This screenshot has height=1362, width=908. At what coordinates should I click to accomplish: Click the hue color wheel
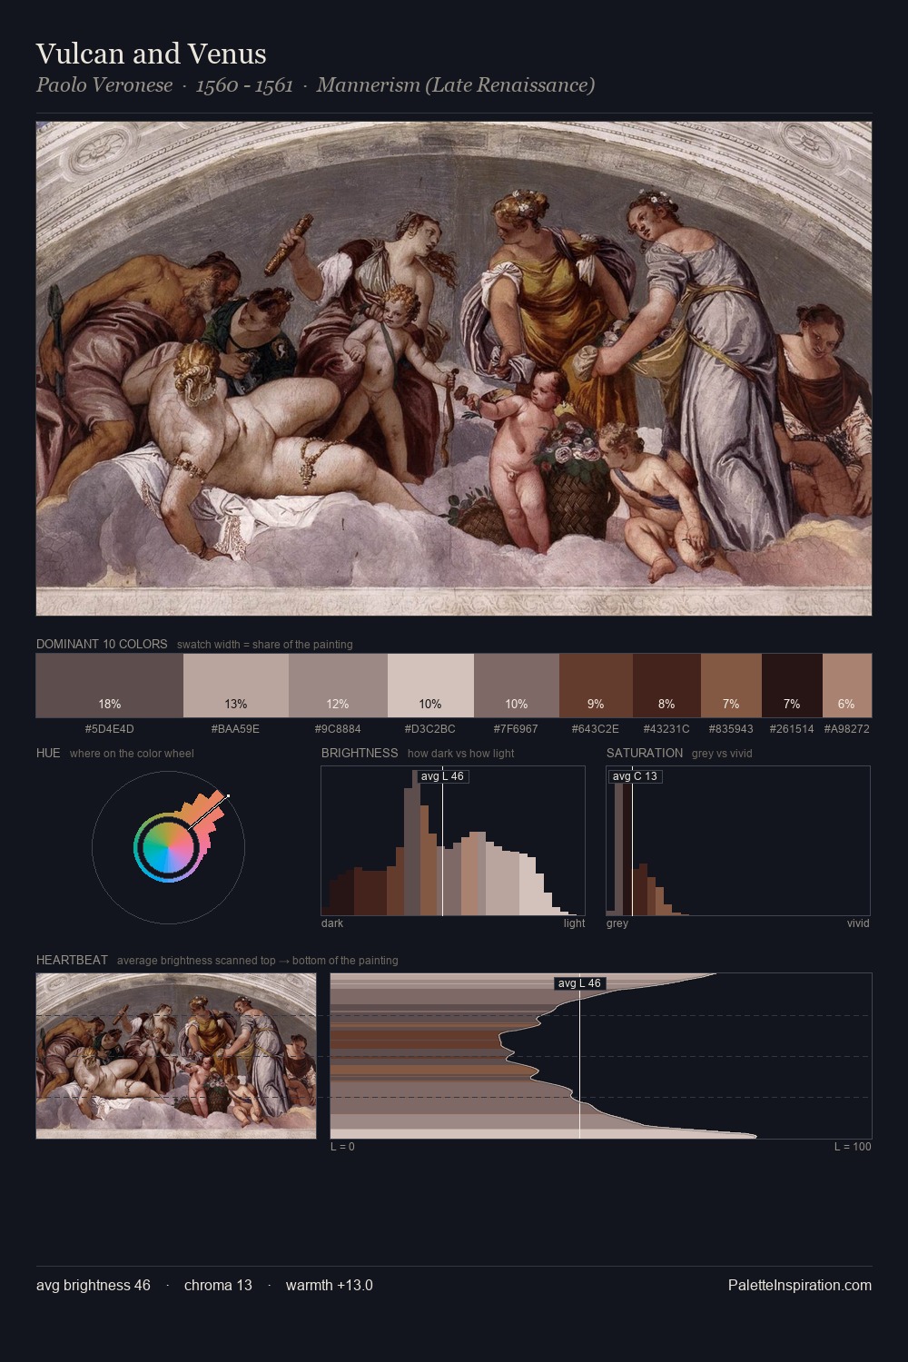point(168,847)
